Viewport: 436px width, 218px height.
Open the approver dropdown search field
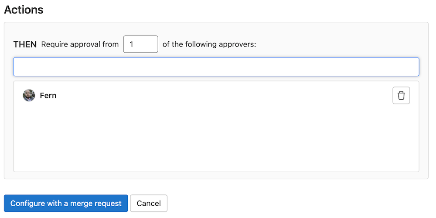[216, 67]
